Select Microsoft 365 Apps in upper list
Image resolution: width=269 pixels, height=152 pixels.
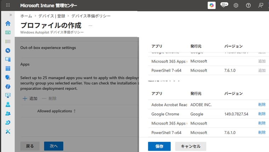coord(169,61)
